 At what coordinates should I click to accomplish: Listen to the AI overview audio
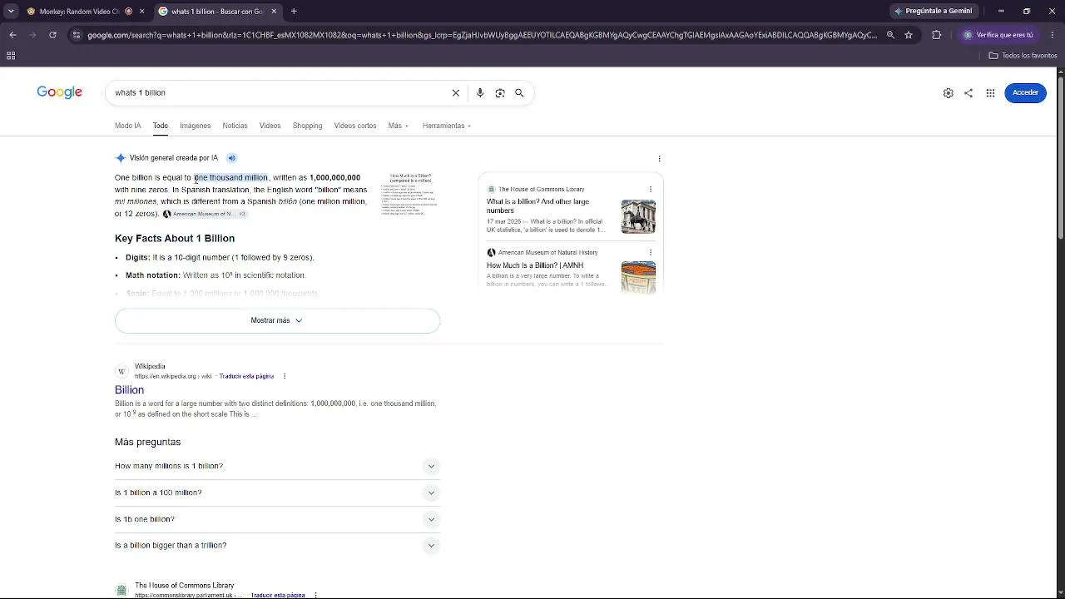(x=232, y=158)
